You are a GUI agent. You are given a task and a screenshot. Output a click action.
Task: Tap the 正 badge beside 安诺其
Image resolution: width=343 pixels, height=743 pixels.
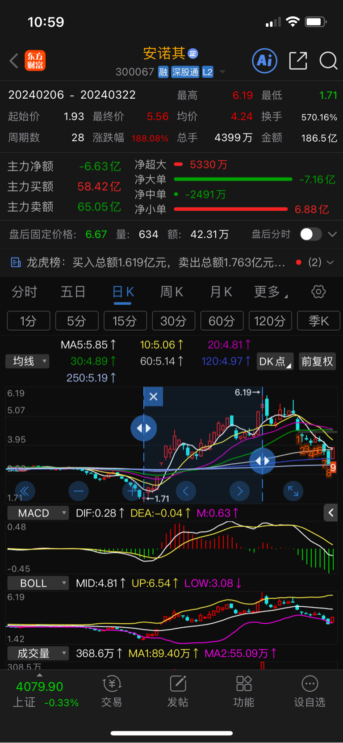coord(193,54)
